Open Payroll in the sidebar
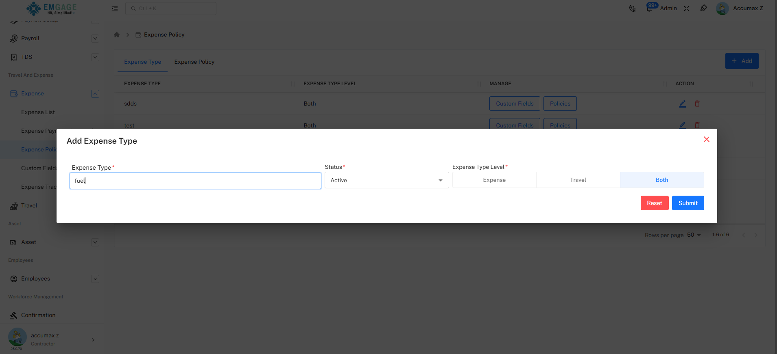This screenshot has height=354, width=777. click(30, 38)
